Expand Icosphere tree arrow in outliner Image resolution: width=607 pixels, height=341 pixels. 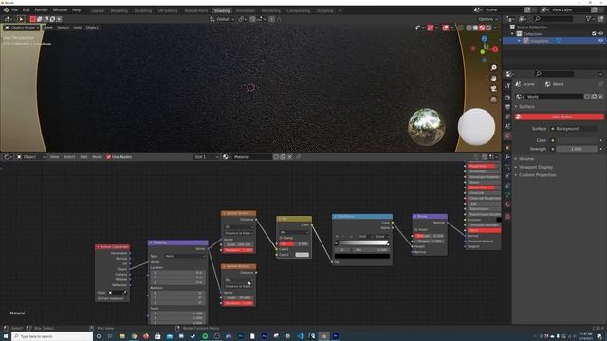(x=519, y=40)
